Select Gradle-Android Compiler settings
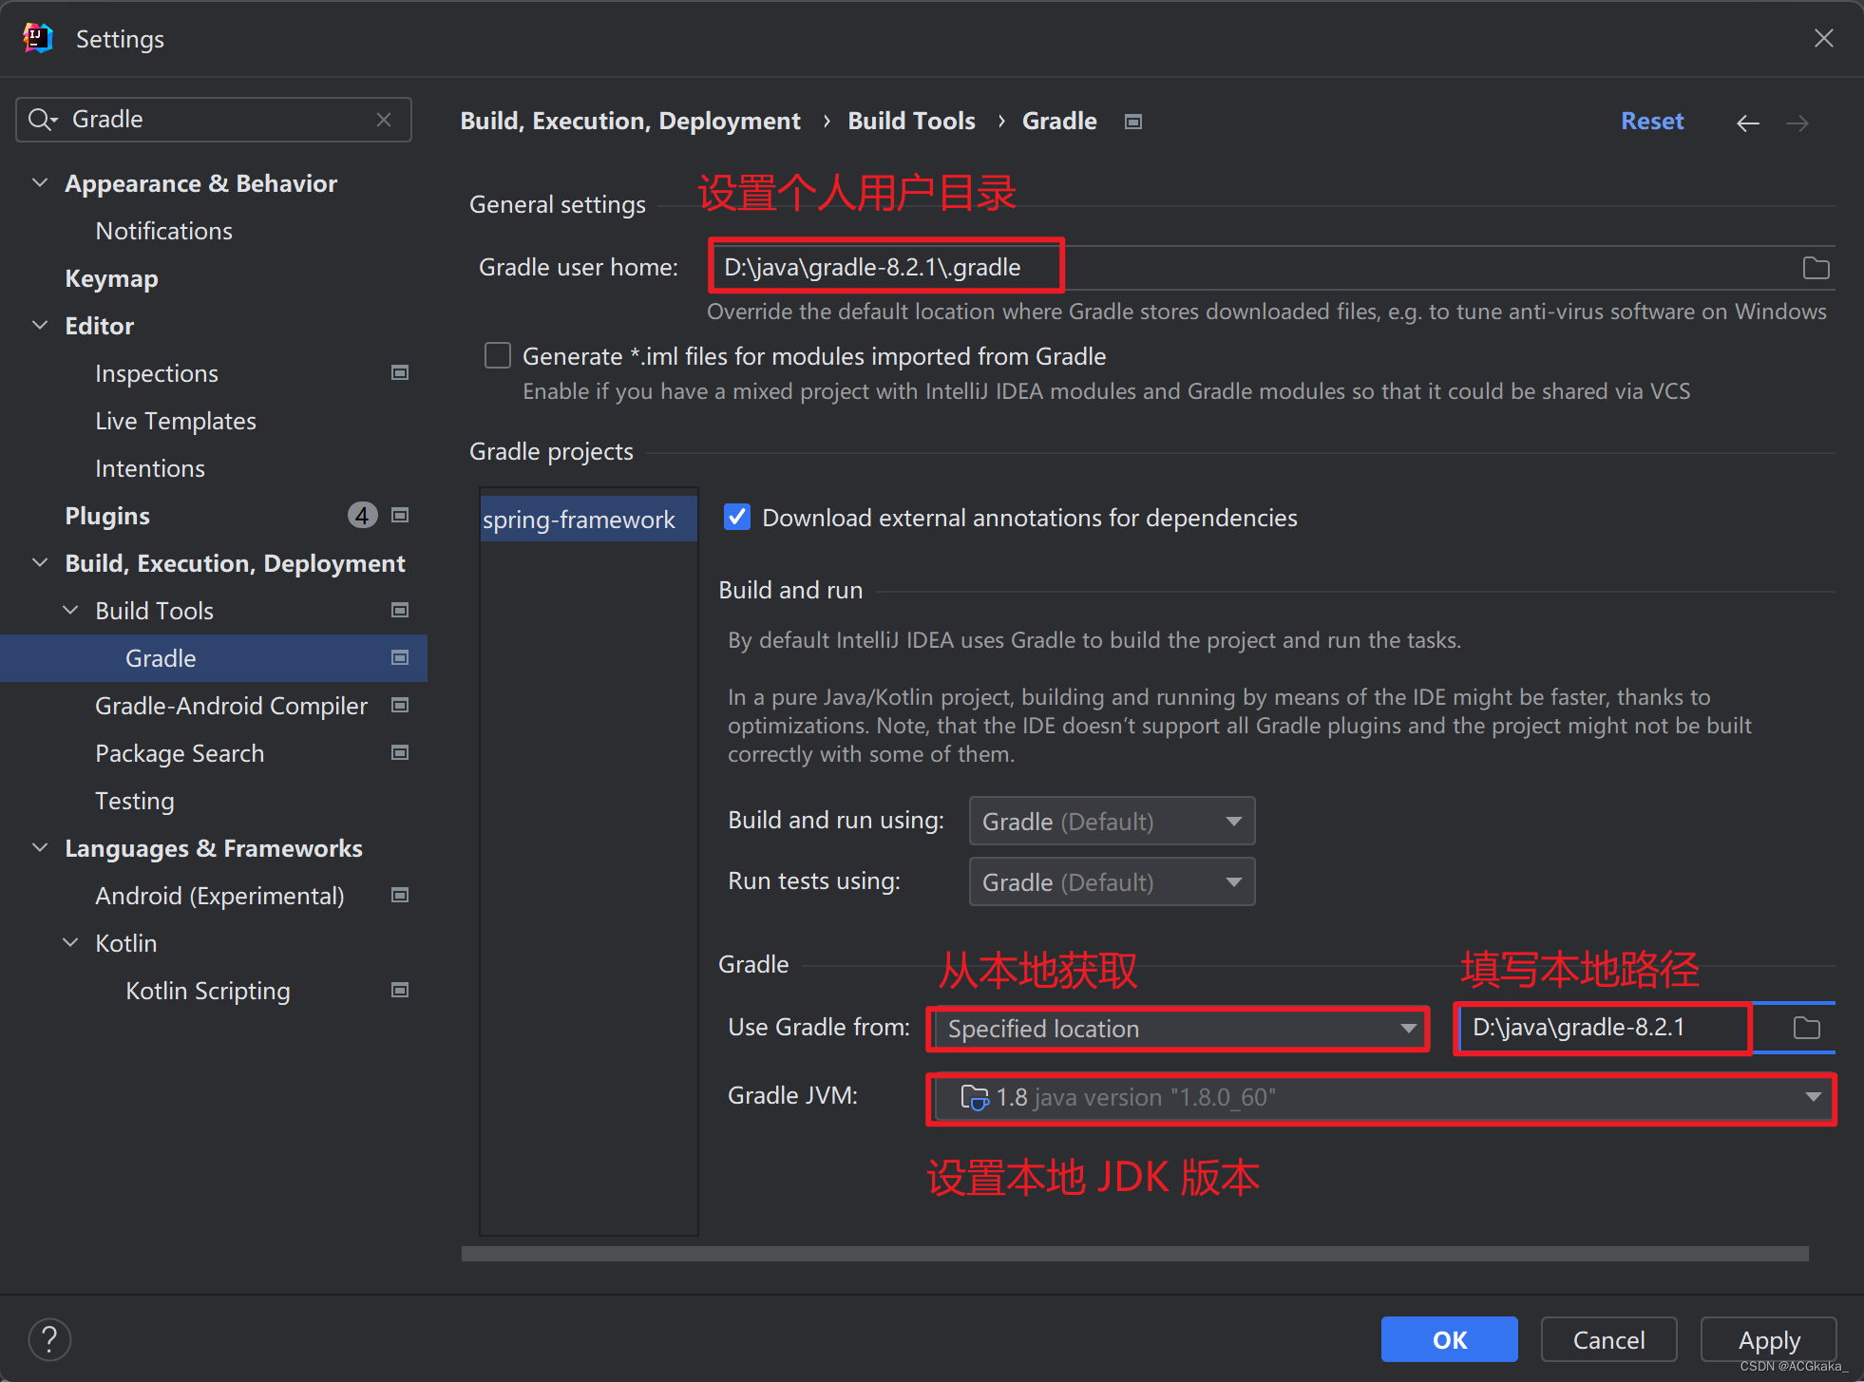Viewport: 1864px width, 1382px height. tap(231, 706)
